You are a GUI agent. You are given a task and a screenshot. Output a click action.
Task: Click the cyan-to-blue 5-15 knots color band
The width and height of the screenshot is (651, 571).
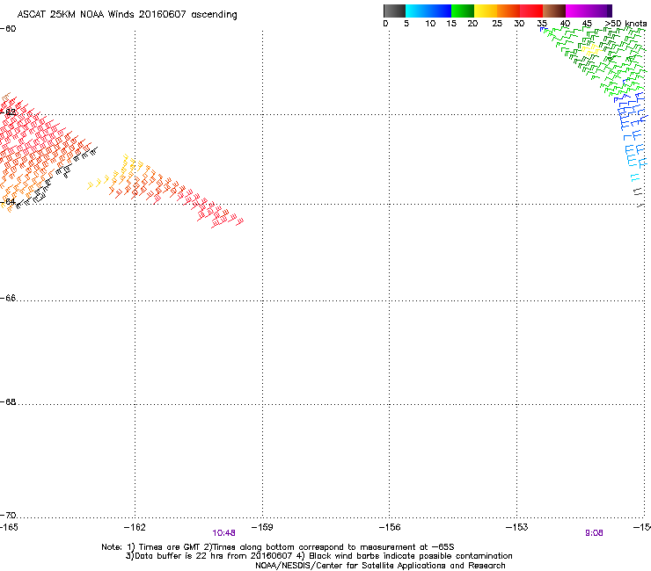tap(428, 11)
